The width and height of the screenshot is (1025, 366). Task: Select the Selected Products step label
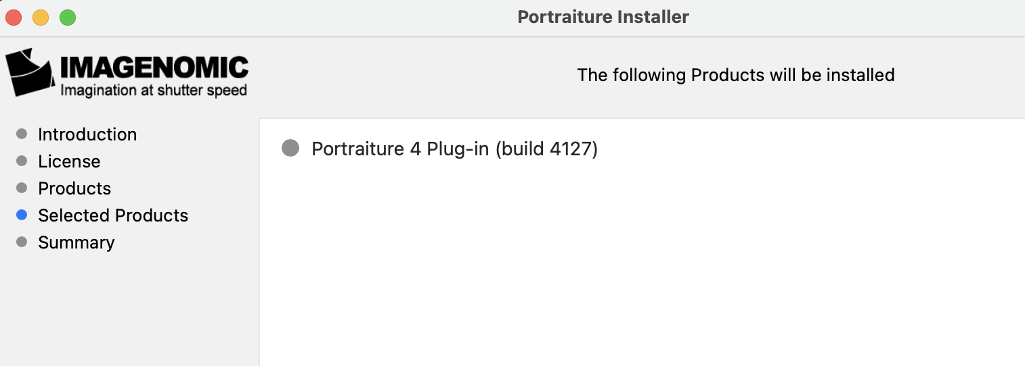[113, 215]
